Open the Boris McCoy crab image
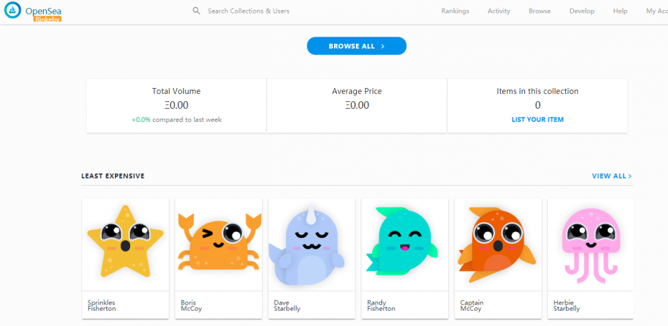The width and height of the screenshot is (668, 326). 218,243
